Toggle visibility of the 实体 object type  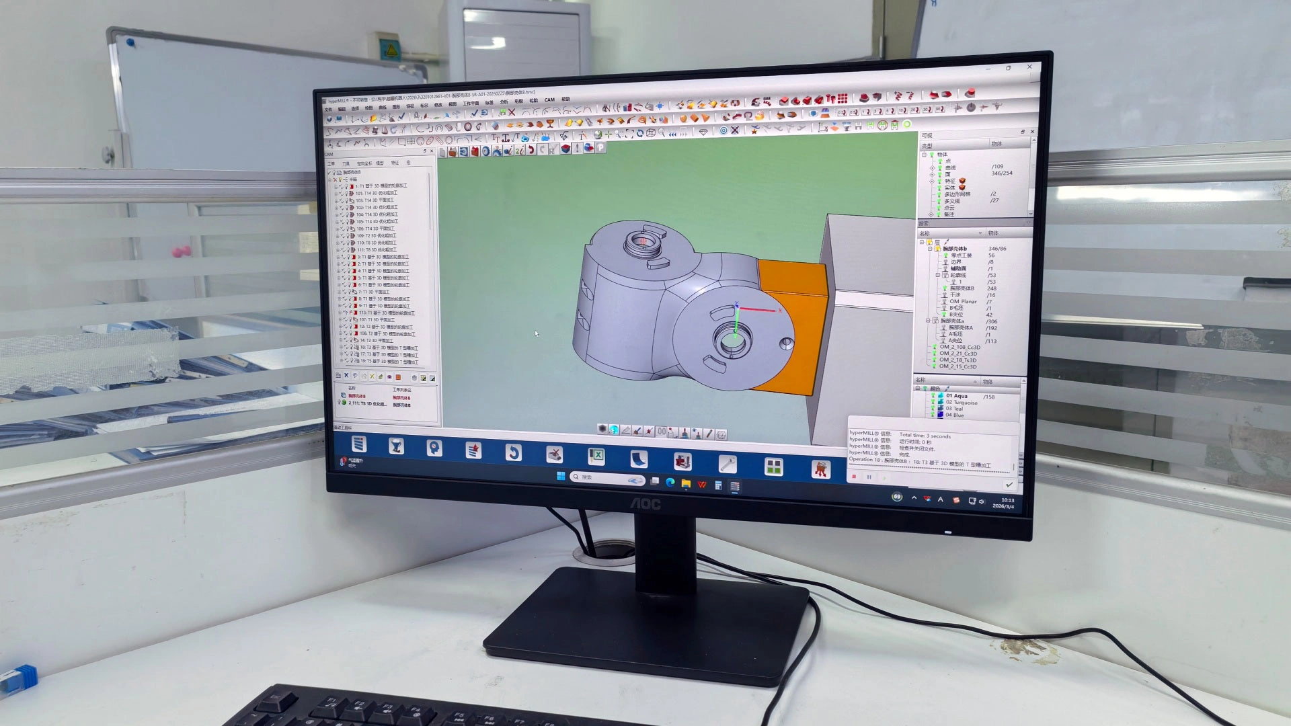[x=939, y=188]
